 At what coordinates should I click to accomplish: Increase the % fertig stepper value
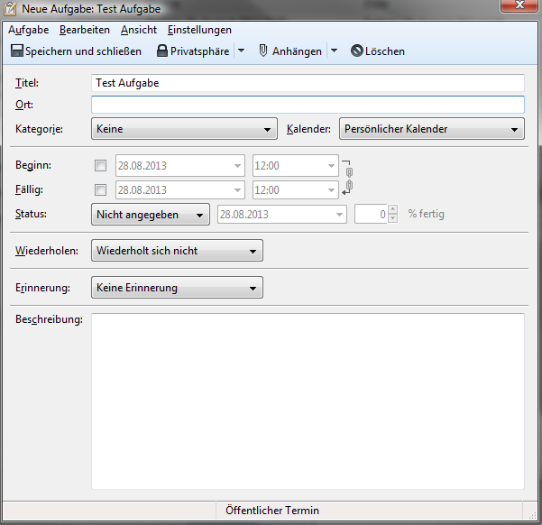pos(392,210)
